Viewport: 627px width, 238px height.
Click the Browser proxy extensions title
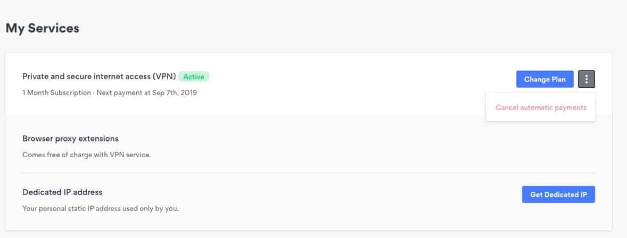[70, 139]
